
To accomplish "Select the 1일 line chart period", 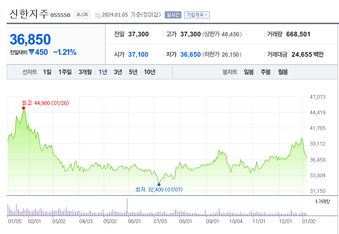I will tap(47, 72).
